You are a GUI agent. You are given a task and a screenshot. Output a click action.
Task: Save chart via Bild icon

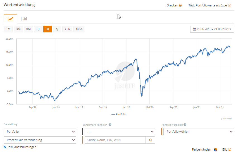[x=230, y=149]
